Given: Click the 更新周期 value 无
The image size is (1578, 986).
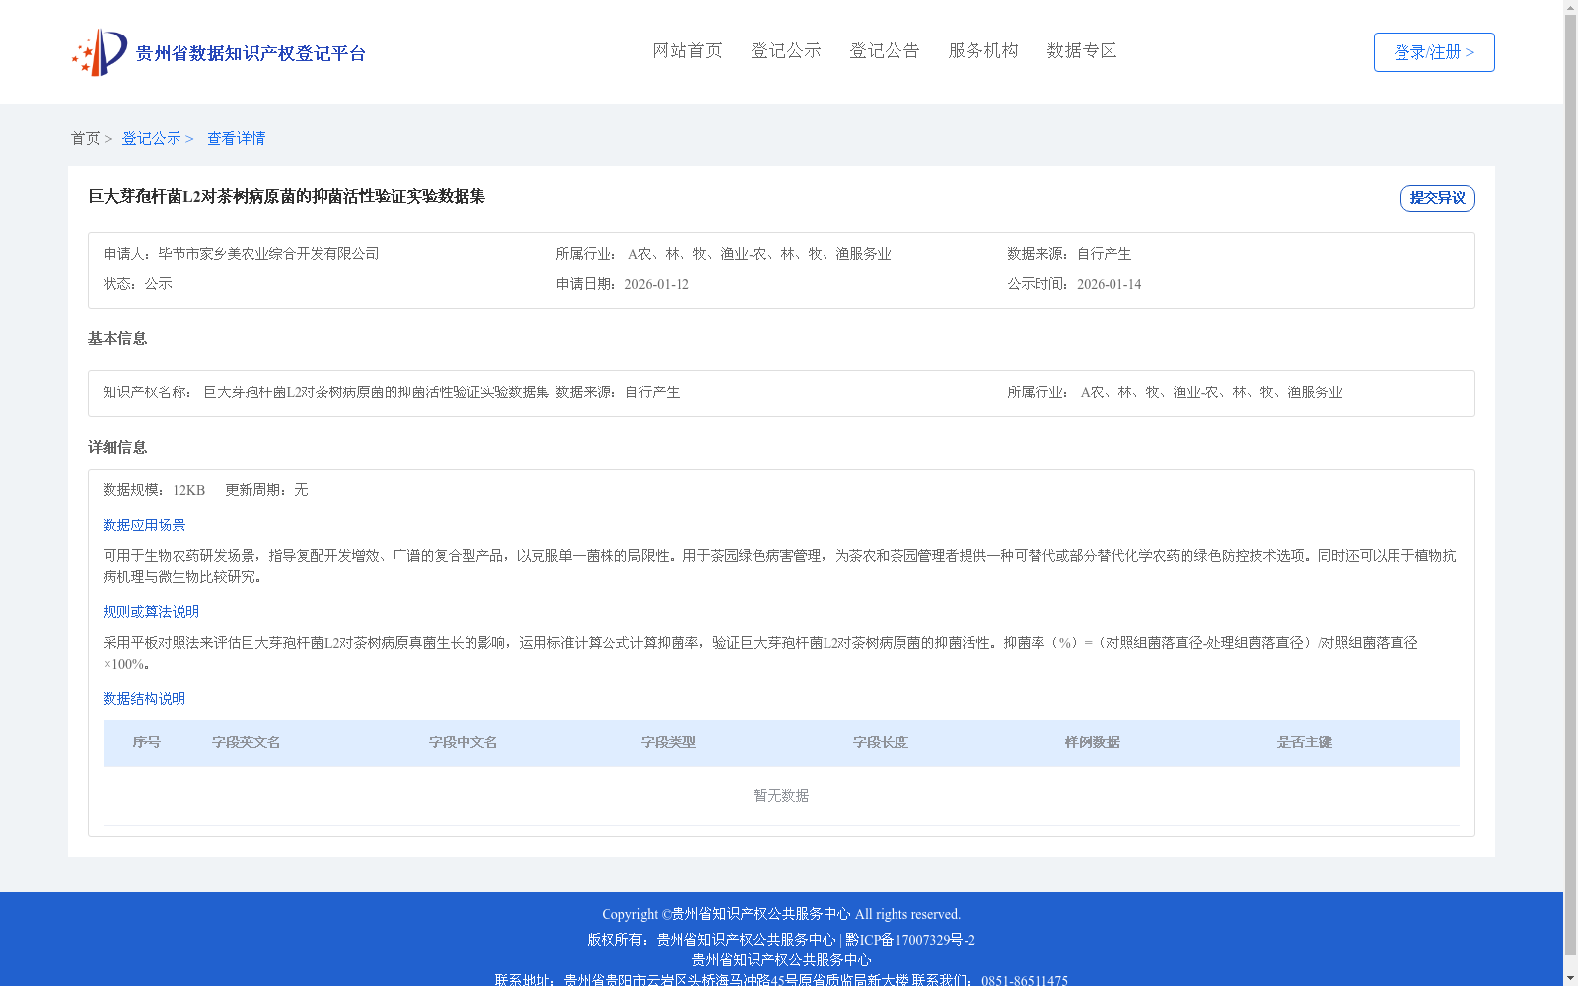Looking at the screenshot, I should tap(301, 490).
